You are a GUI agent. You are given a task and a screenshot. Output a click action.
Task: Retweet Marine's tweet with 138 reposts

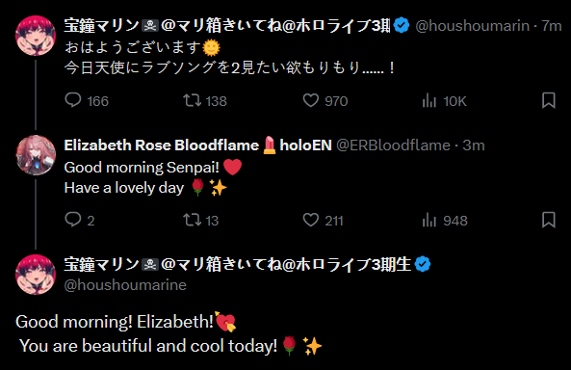[205, 100]
